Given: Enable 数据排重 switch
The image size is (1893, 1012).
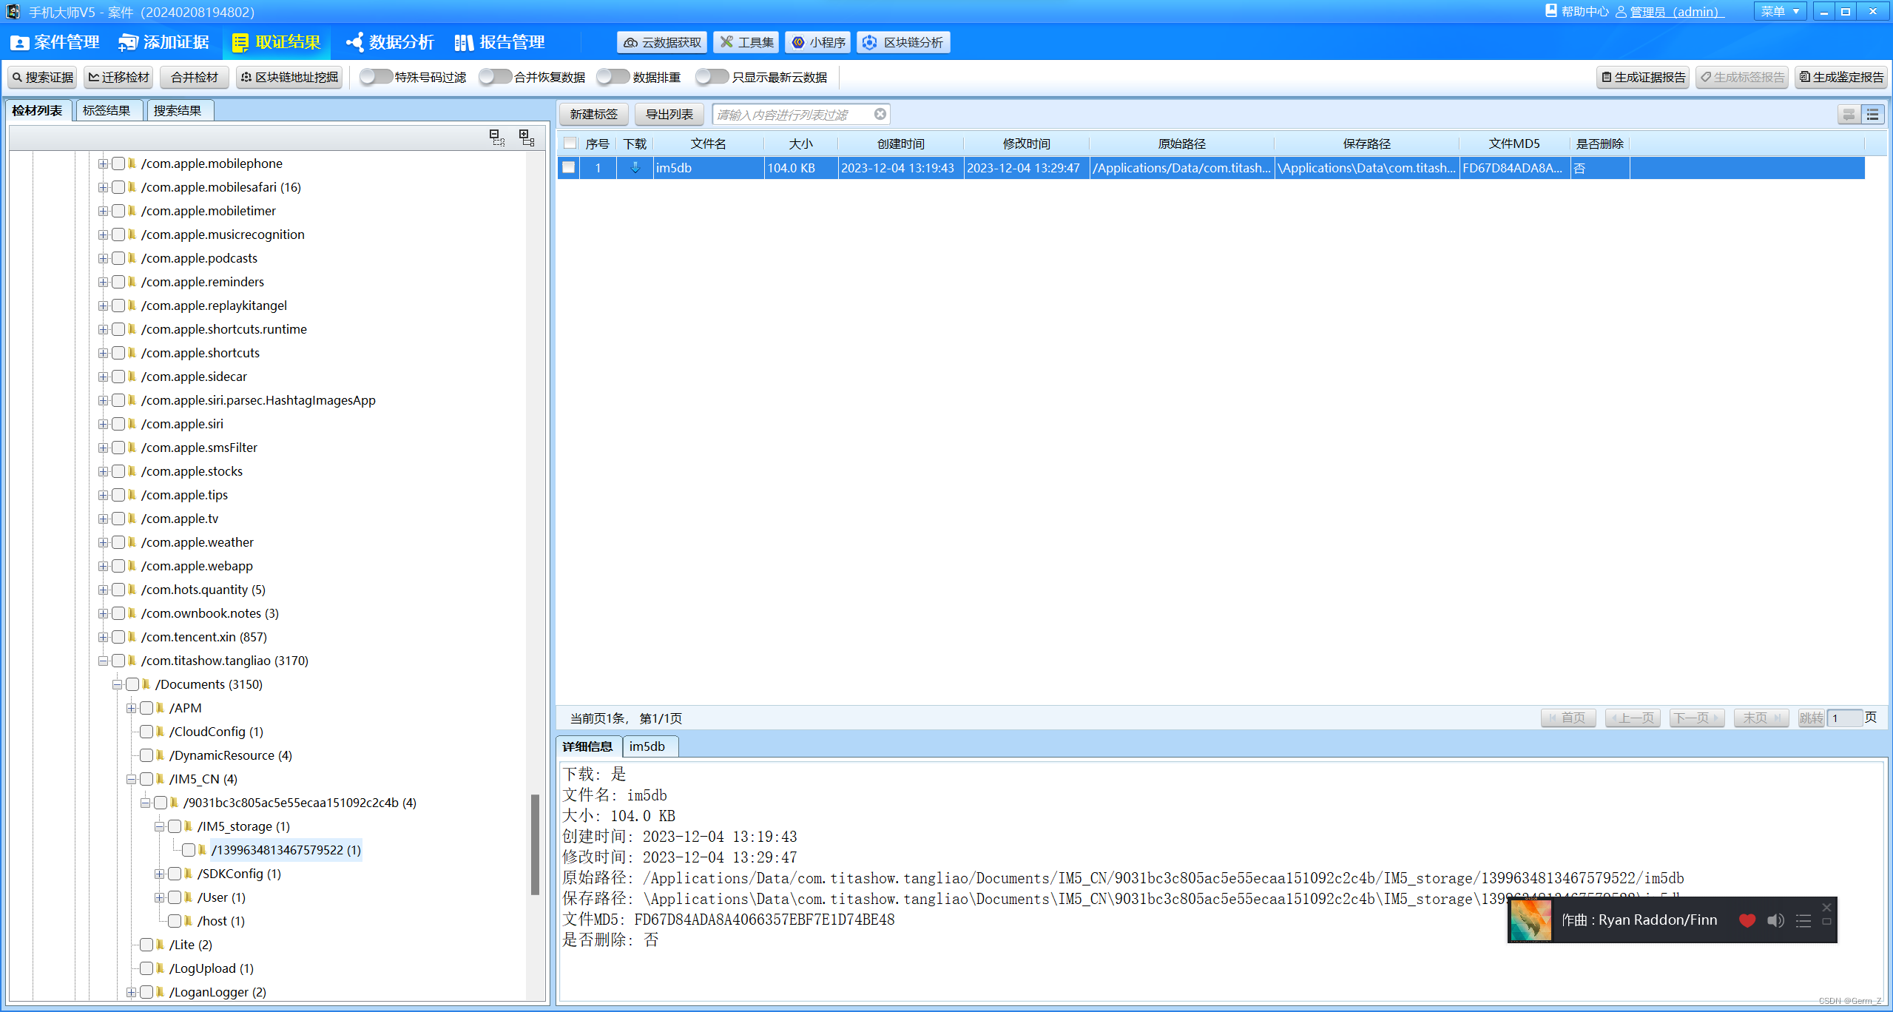Looking at the screenshot, I should pos(613,77).
